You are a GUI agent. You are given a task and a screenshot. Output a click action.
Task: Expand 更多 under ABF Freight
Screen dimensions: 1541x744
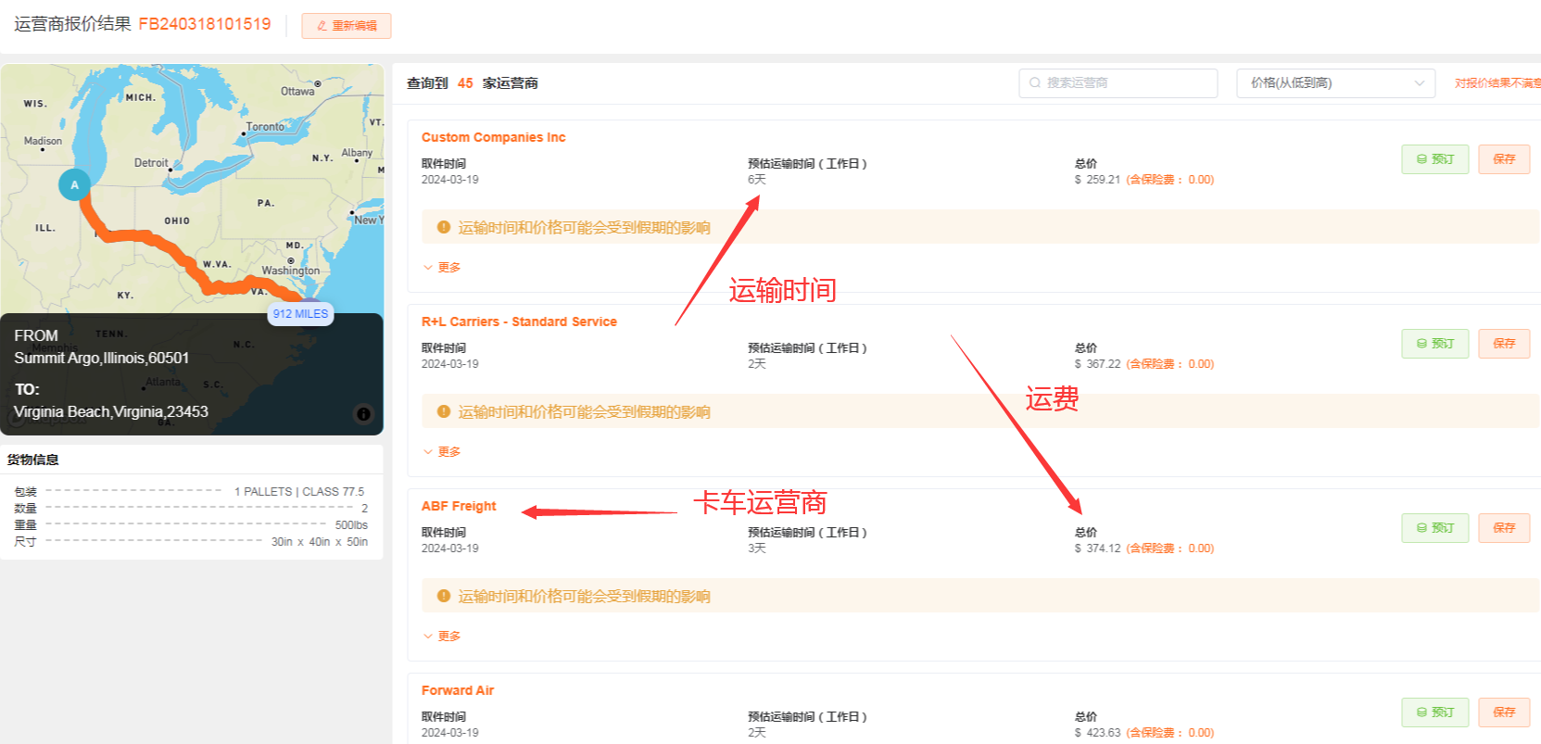point(442,636)
